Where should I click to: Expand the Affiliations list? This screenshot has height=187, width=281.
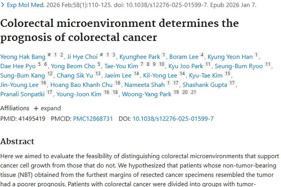47,108
